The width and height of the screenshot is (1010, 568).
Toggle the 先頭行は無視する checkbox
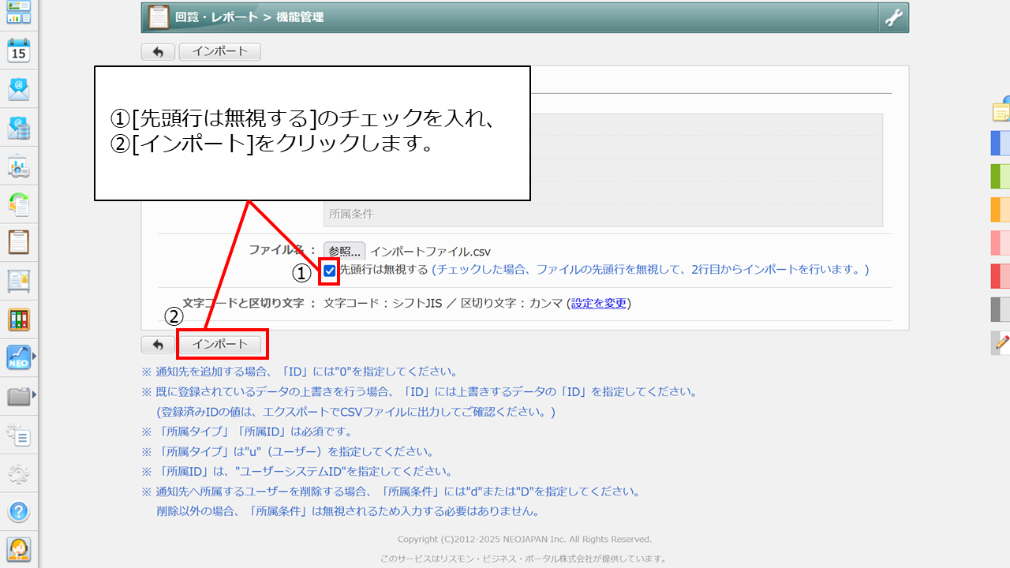point(330,271)
